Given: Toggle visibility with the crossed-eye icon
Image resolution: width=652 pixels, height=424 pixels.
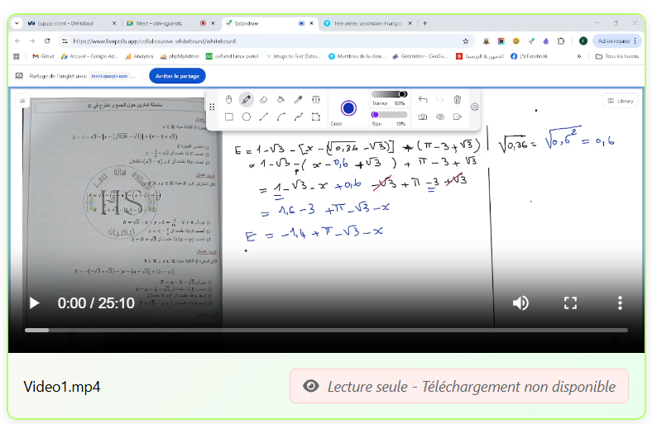Looking at the screenshot, I should [440, 117].
